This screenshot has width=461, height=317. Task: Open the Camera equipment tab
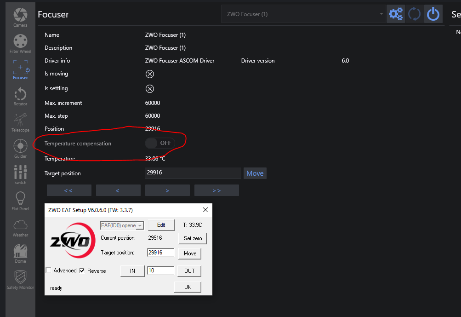pyautogui.click(x=20, y=17)
